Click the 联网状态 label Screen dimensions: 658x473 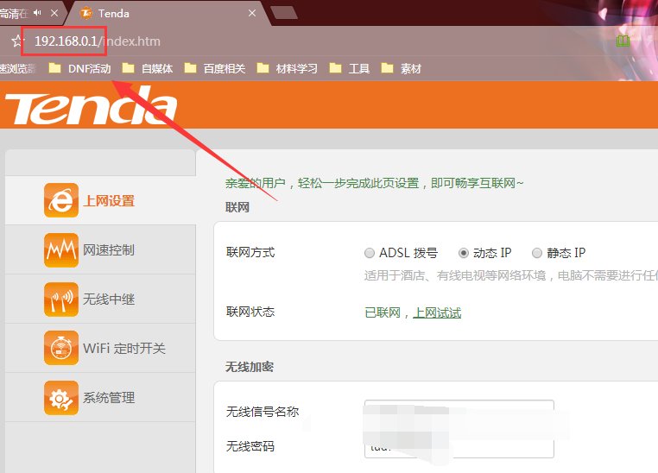click(250, 312)
